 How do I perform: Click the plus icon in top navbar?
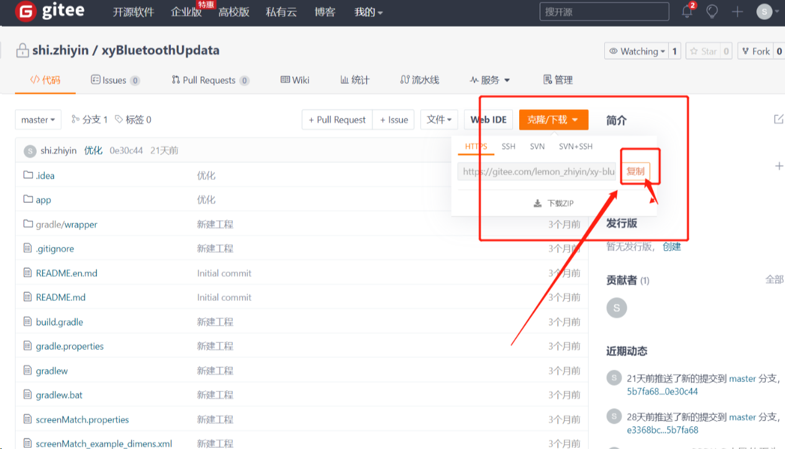737,12
